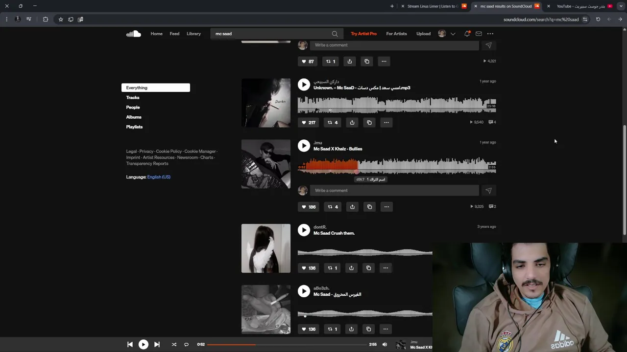
Task: Mute using the player volume icon
Action: point(385,345)
